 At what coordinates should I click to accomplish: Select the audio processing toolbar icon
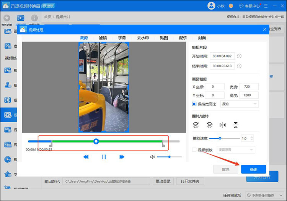click(34, 18)
